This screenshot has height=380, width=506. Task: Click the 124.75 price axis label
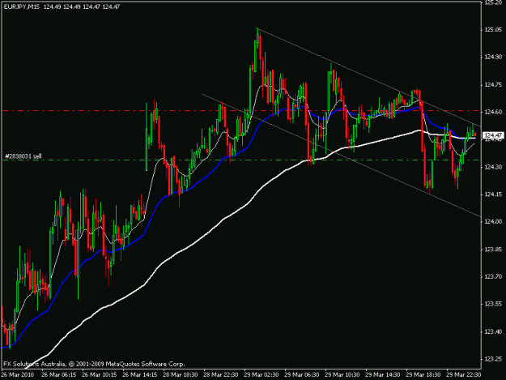click(493, 84)
